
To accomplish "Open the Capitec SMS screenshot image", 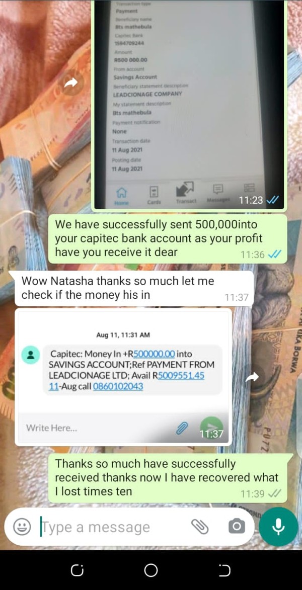I will click(x=123, y=377).
